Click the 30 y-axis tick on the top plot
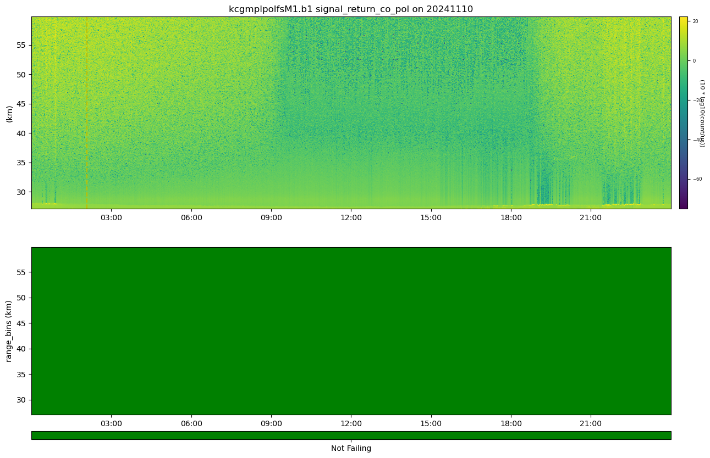The height and width of the screenshot is (458, 710). (22, 192)
